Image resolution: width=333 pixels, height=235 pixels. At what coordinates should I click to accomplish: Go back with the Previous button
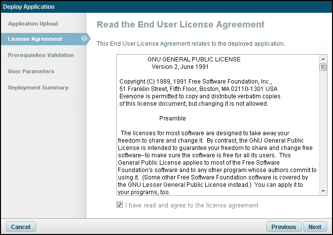click(x=284, y=227)
